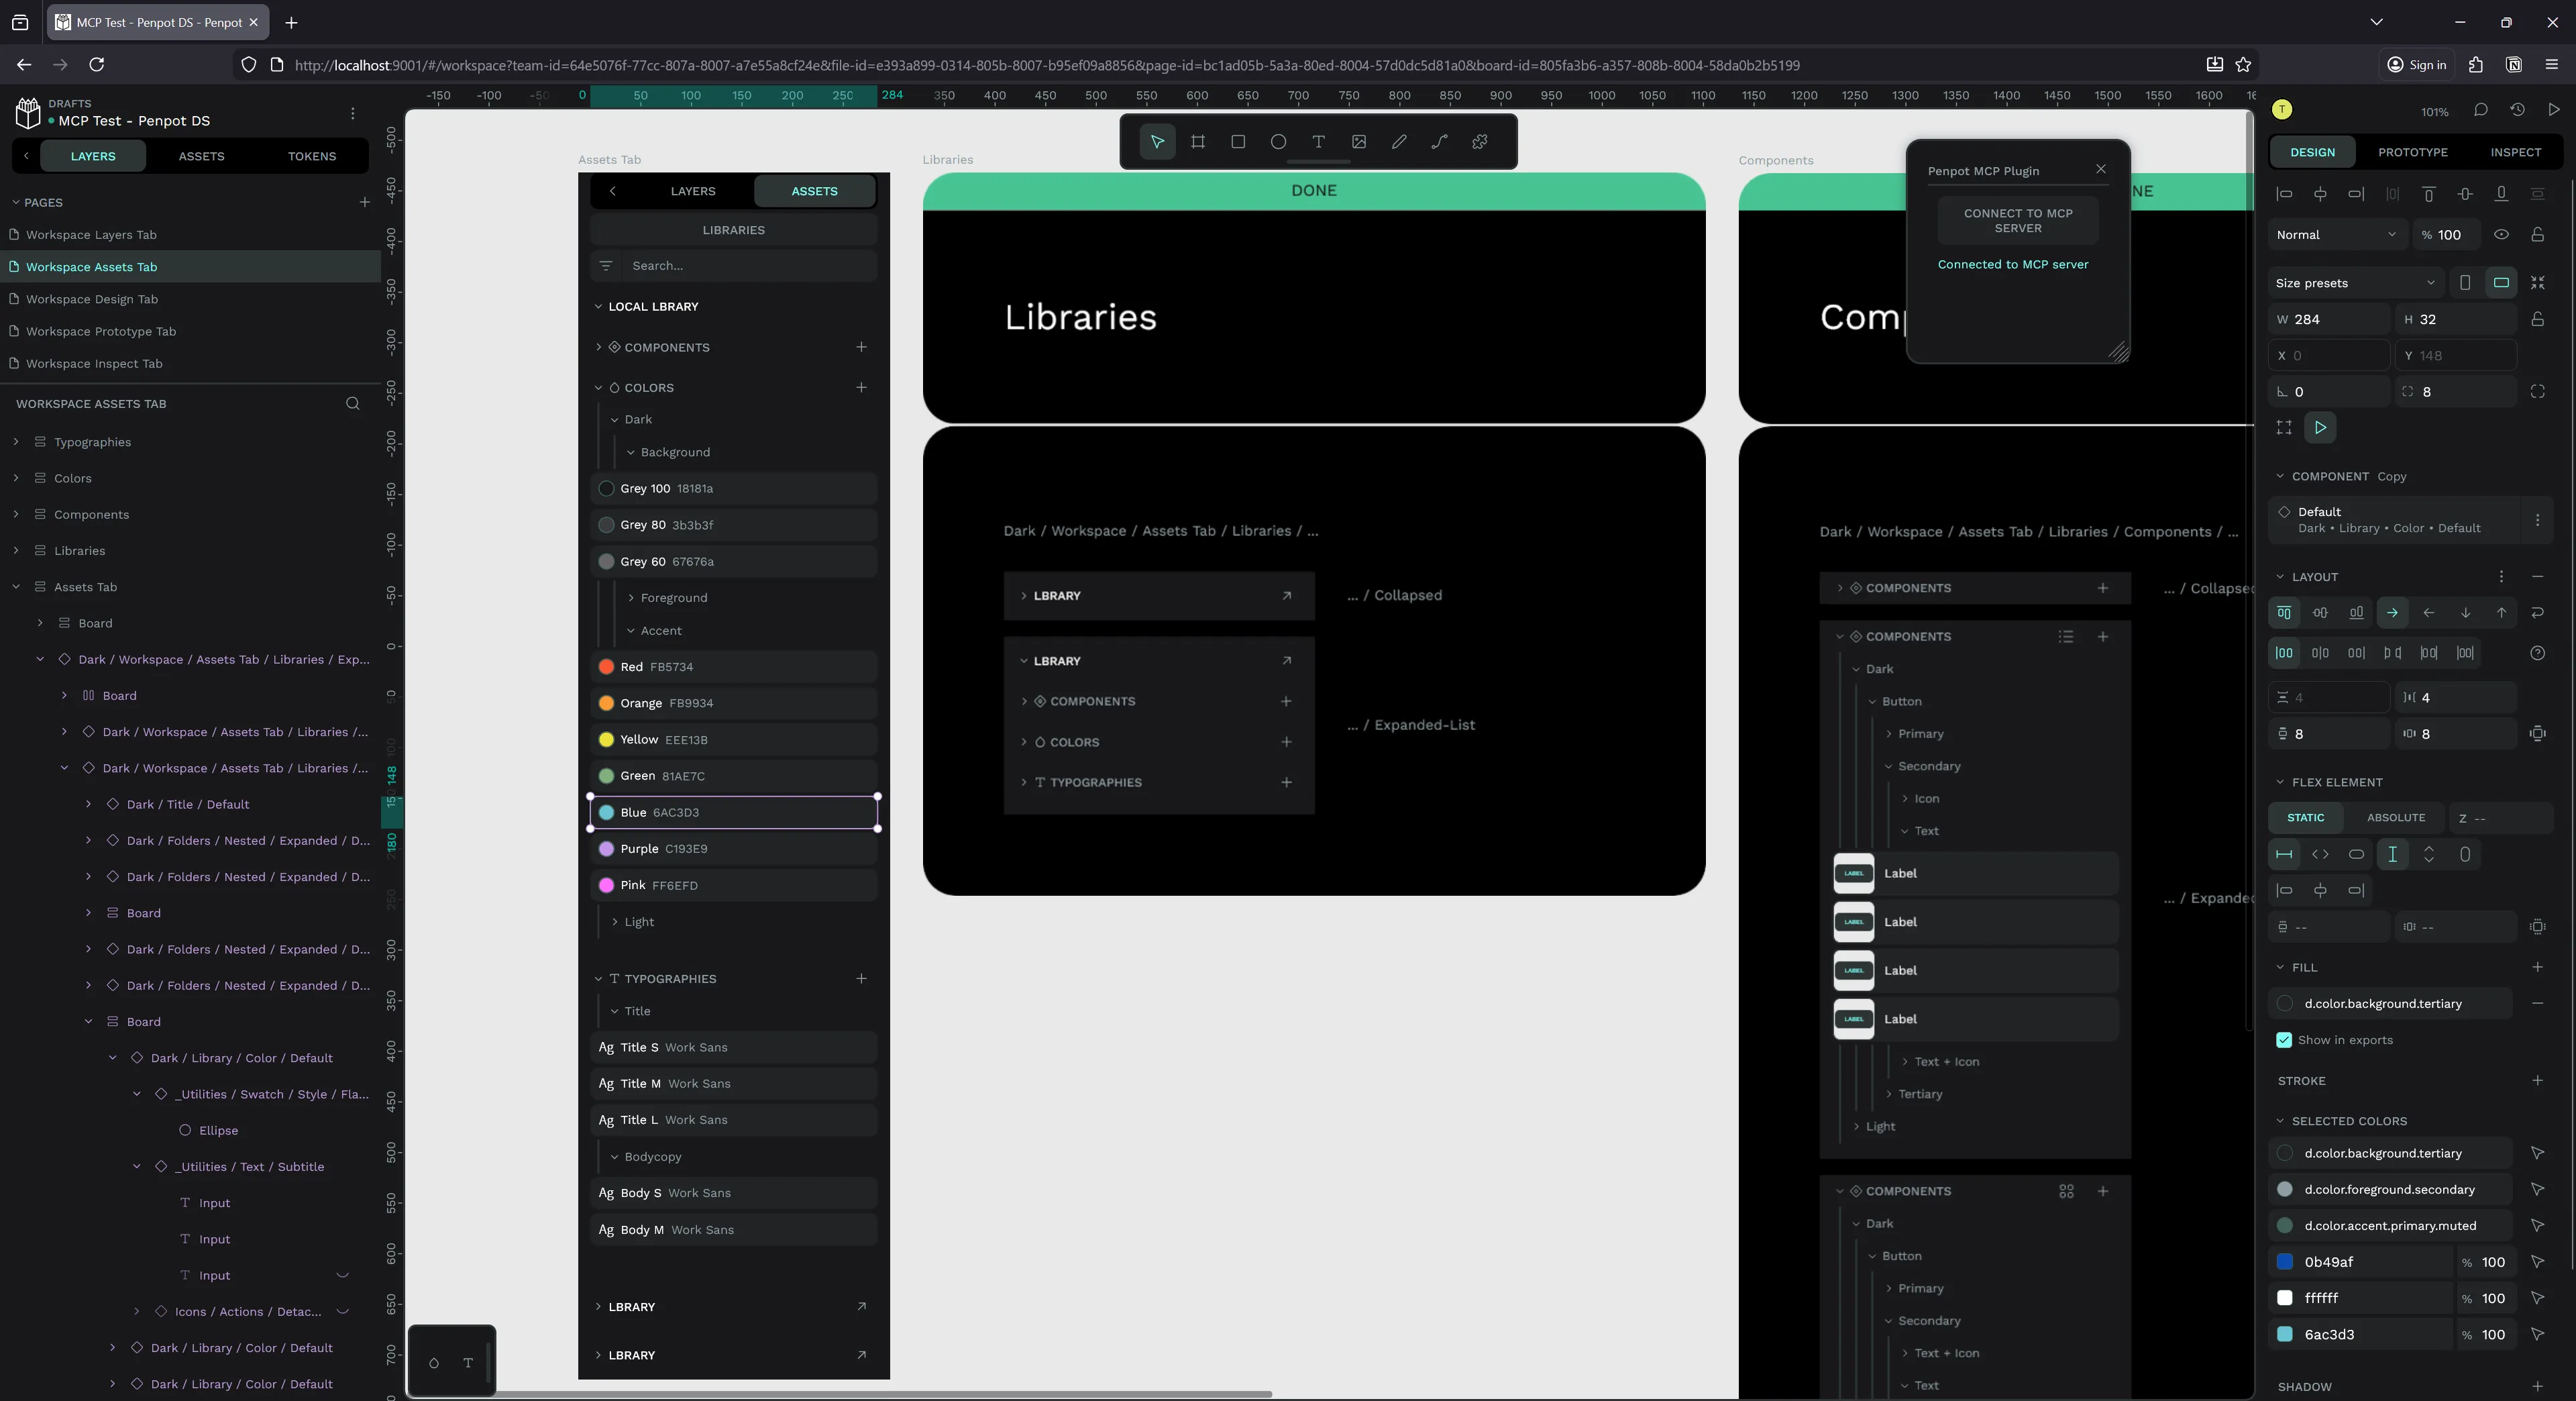The width and height of the screenshot is (2576, 1401).
Task: Switch to the PROTOTYPE tab
Action: [x=2413, y=152]
